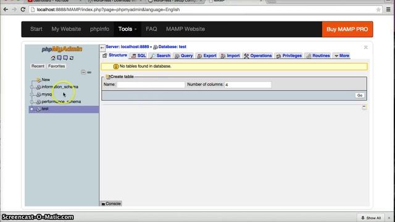Open MAMP Website link in bar
Screen dimensions: 395x222
pyautogui.click(x=185, y=29)
